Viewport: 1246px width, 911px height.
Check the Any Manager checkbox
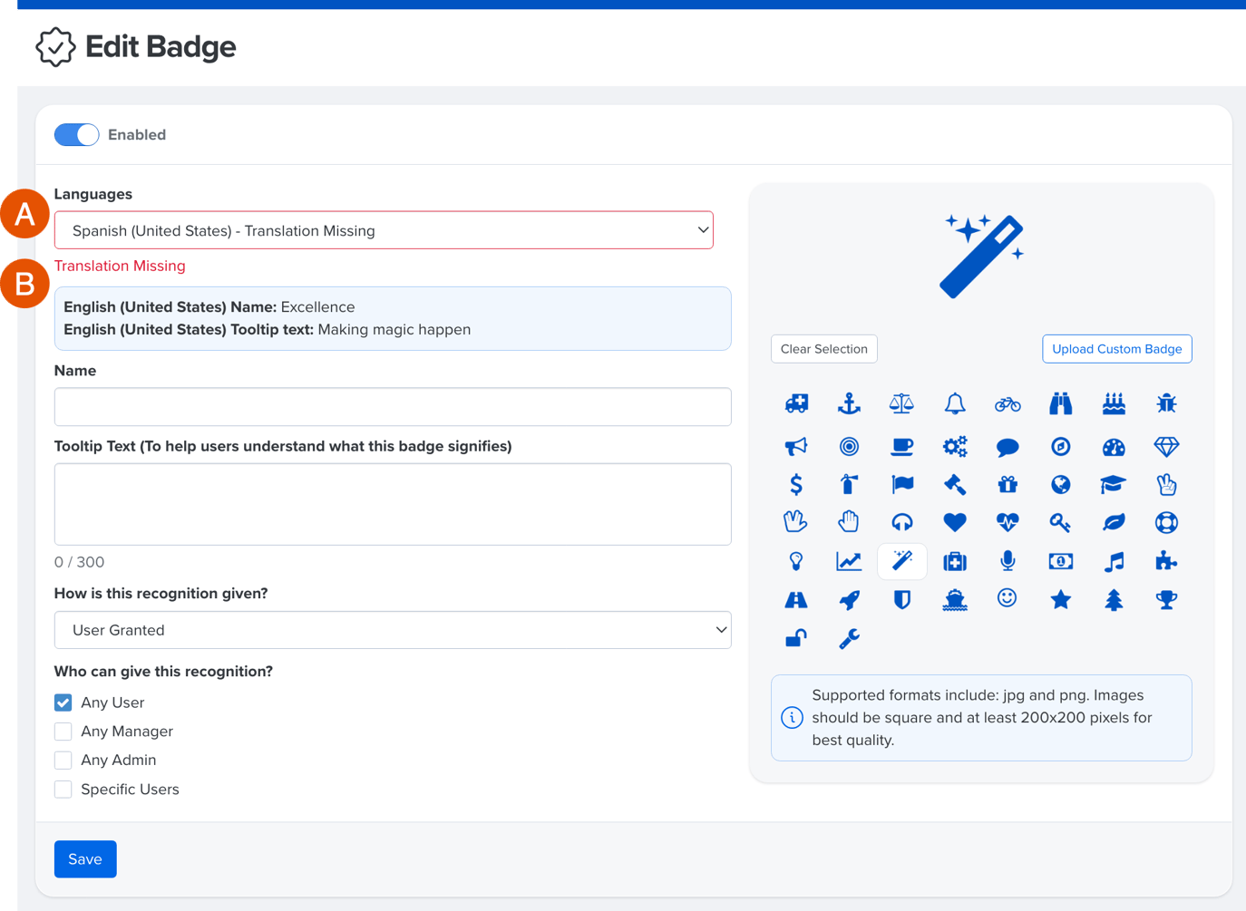tap(63, 732)
